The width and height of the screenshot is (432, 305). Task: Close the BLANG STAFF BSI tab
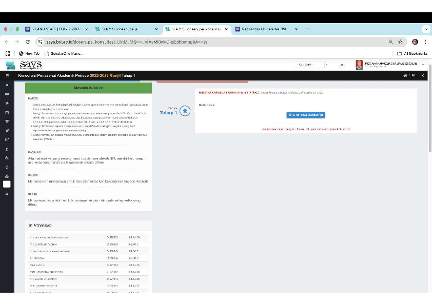click(86, 29)
